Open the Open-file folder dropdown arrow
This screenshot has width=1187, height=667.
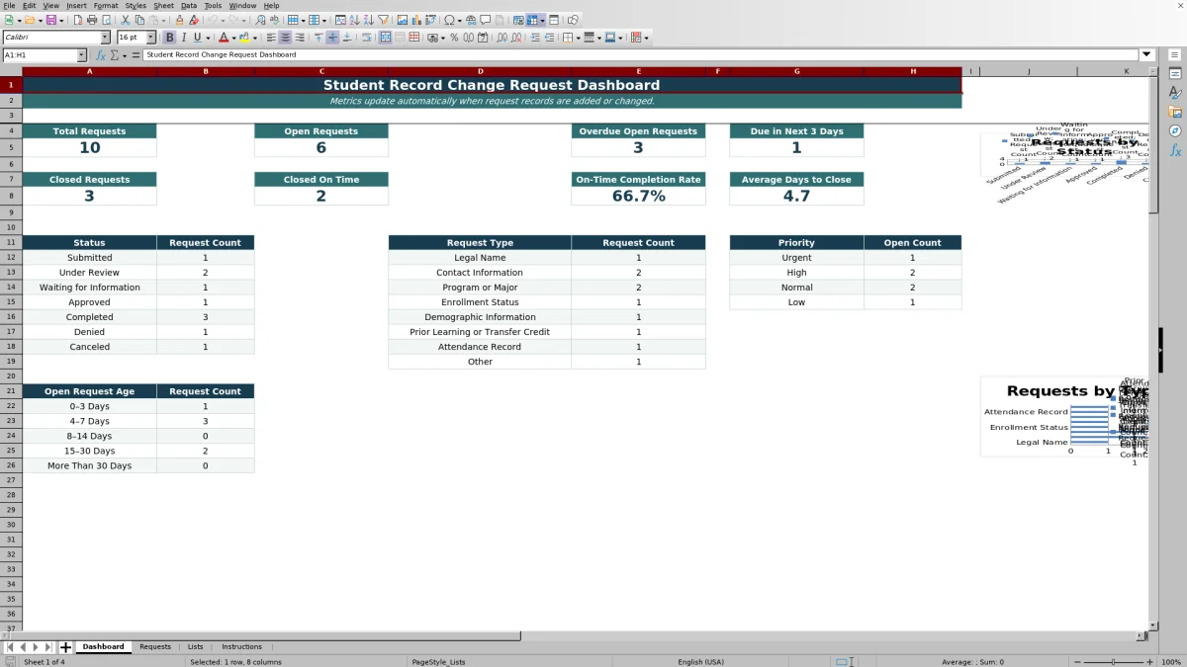point(41,20)
